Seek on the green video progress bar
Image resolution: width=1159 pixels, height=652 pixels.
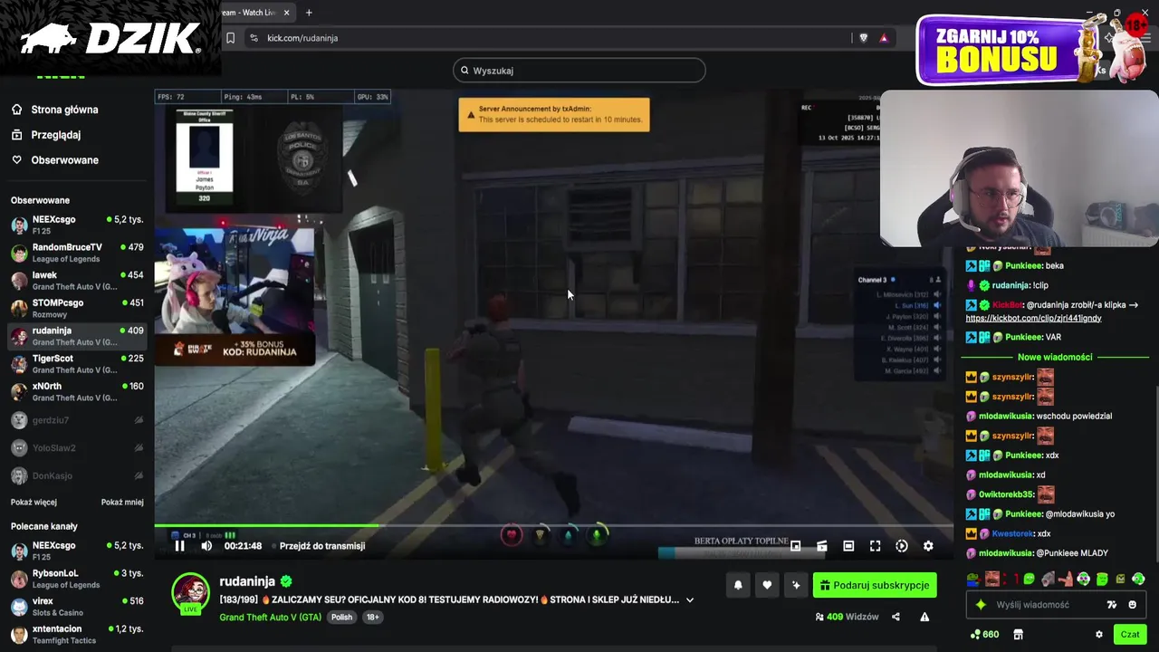click(553, 526)
